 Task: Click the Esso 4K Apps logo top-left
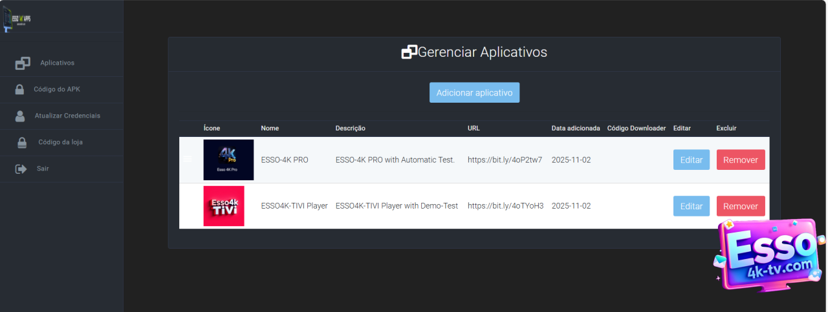pos(17,19)
